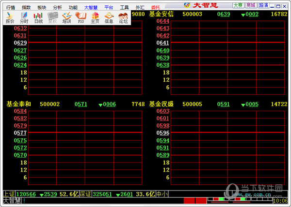Click the red 0584 price axis label

pyautogui.click(x=20, y=111)
